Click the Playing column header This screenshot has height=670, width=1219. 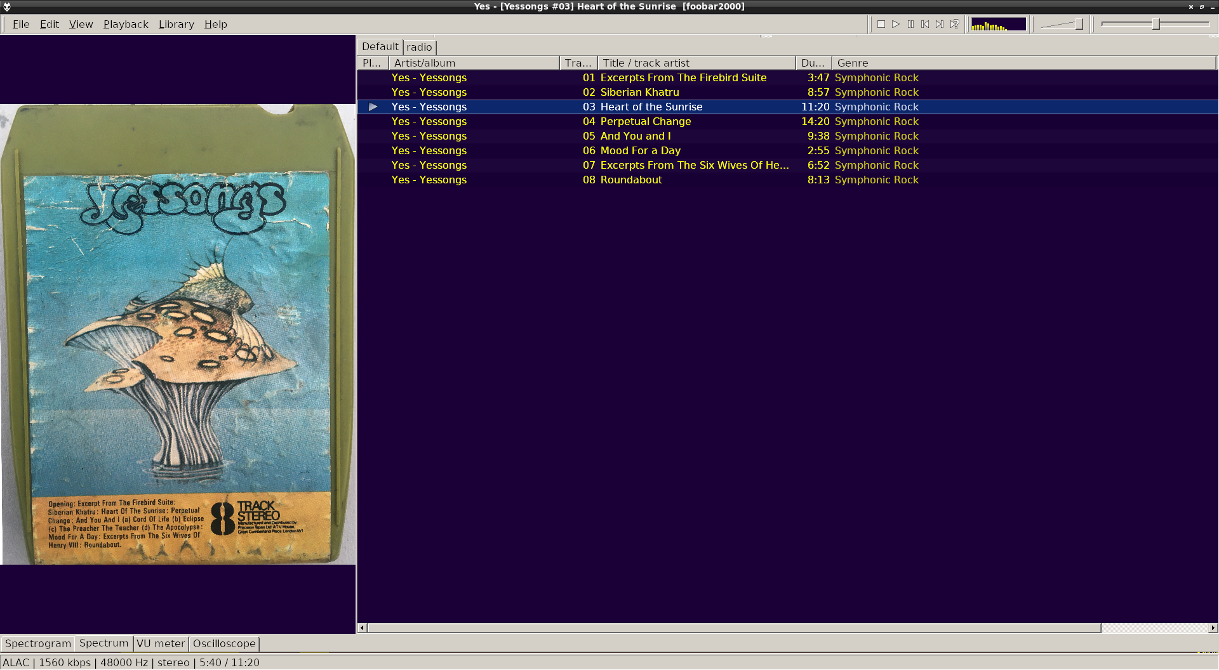tap(373, 63)
